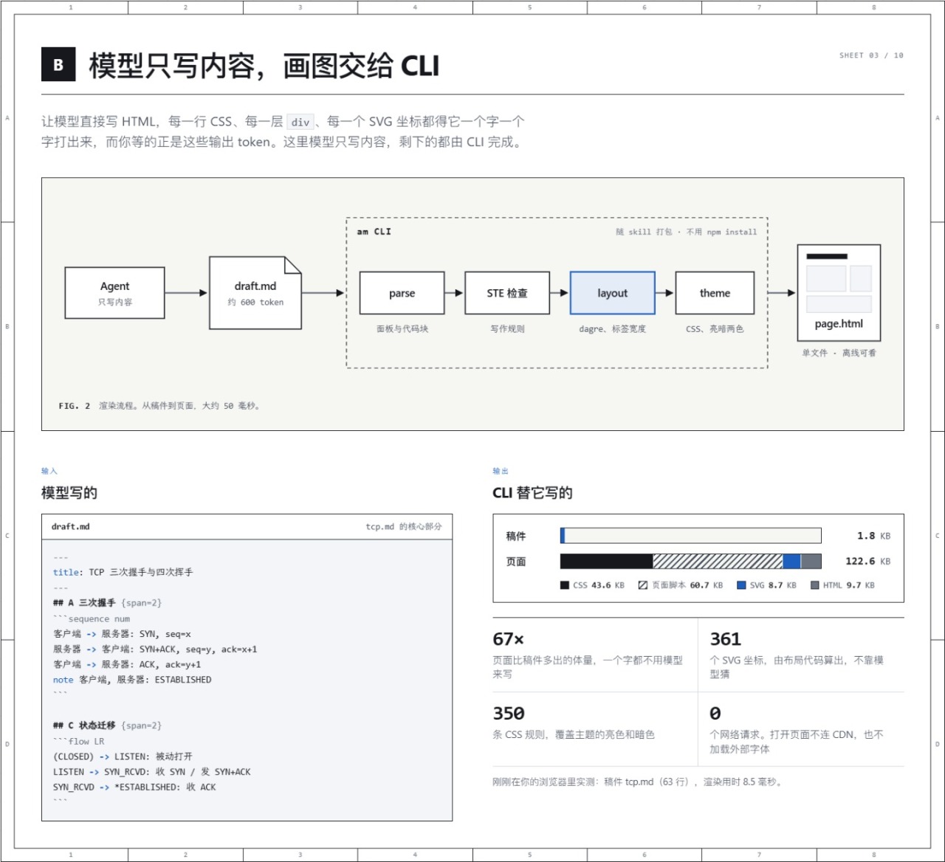Click the "随 skill 打包 · 不用 npm install" note
Image resolution: width=945 pixels, height=862 pixels.
tap(687, 232)
